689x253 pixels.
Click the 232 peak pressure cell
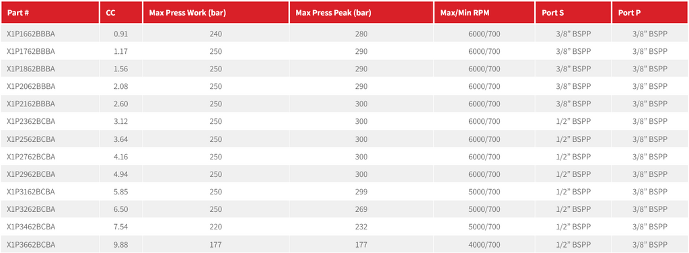pos(361,227)
